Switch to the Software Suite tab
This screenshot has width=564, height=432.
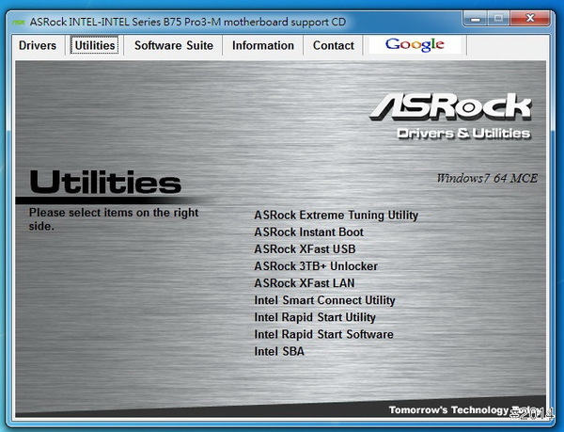click(x=174, y=45)
